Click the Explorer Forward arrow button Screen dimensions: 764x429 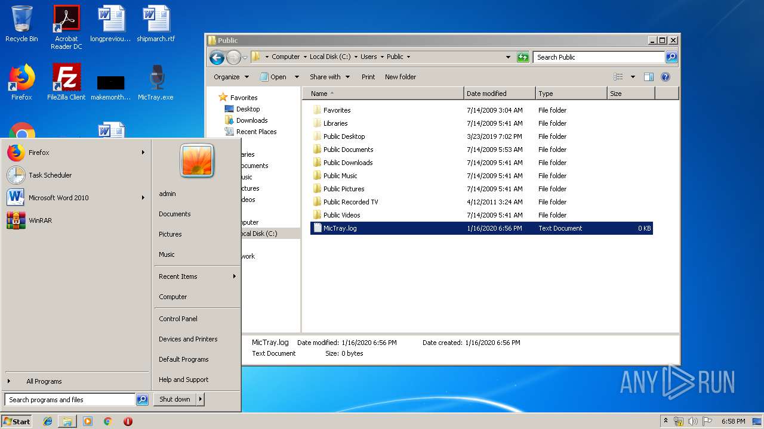tap(233, 57)
